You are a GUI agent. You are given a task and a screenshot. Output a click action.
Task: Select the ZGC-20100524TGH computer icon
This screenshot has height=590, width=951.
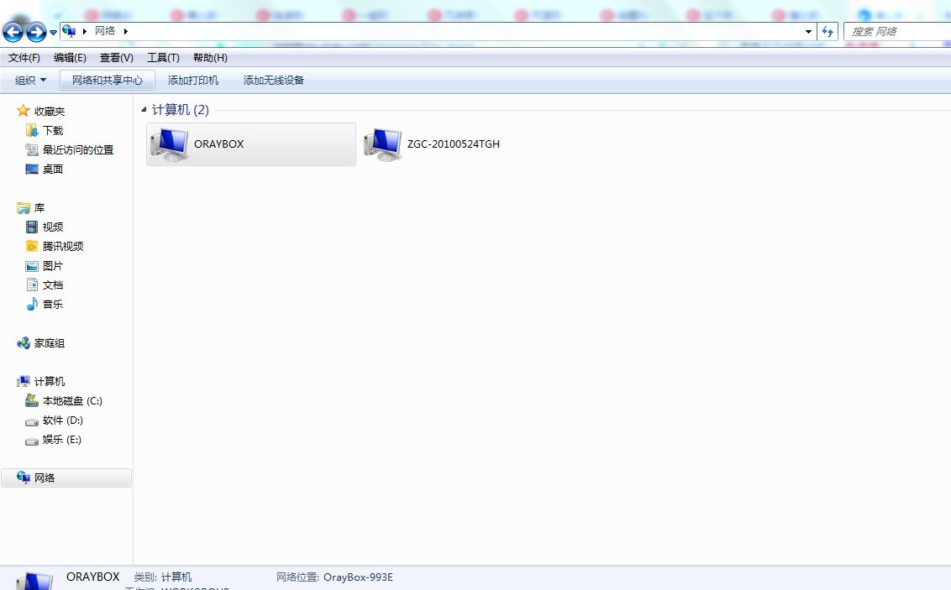click(383, 144)
